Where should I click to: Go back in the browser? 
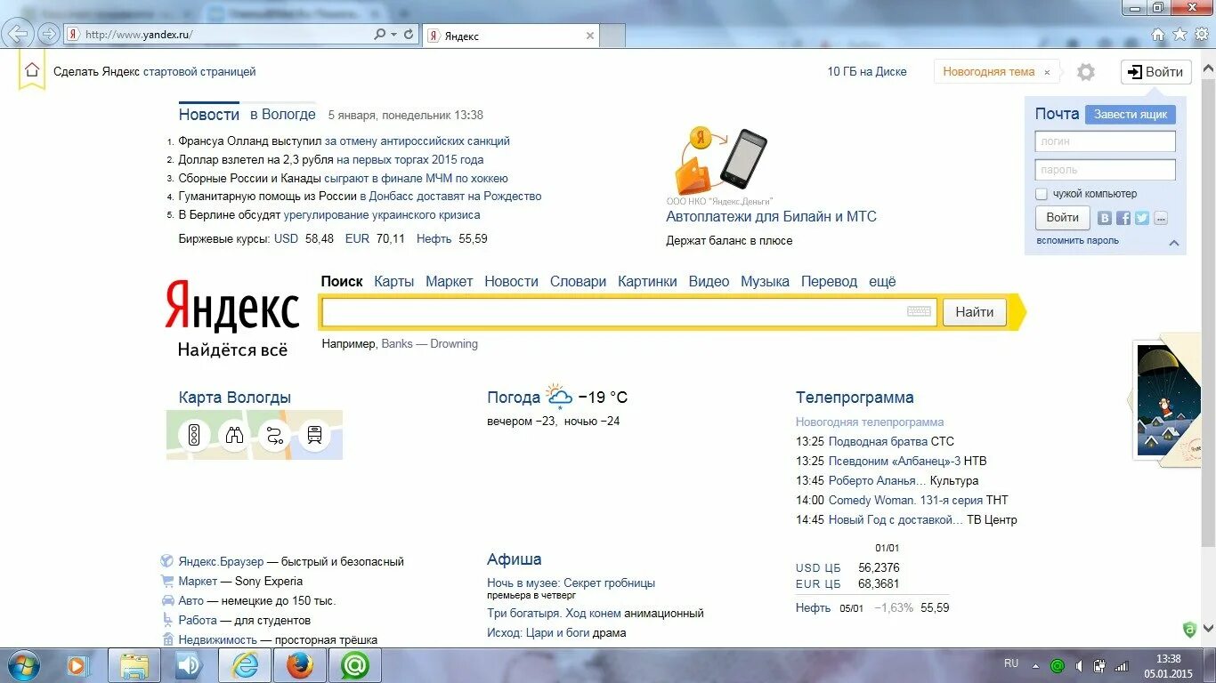tap(19, 34)
